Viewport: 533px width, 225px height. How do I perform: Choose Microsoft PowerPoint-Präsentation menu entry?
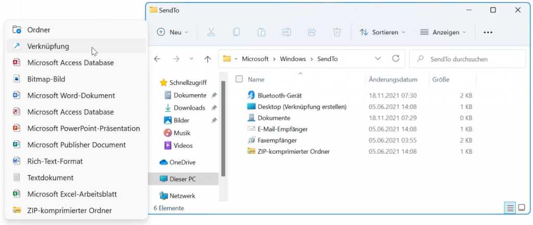point(76,129)
